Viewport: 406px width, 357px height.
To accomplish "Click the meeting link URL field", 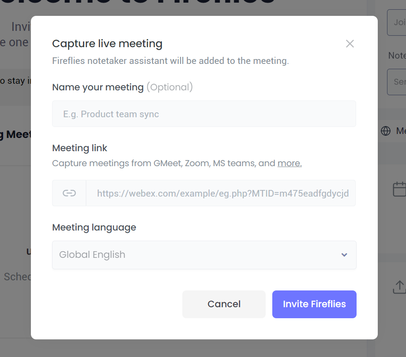I will (221, 193).
